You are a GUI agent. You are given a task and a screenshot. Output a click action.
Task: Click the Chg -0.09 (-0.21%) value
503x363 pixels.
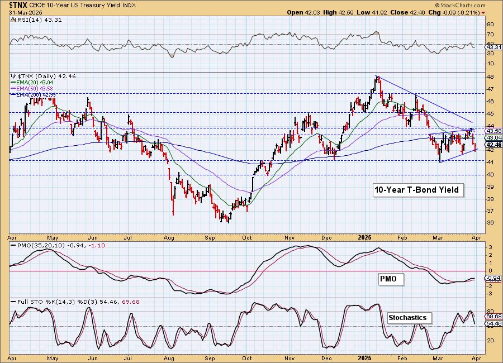(454, 12)
